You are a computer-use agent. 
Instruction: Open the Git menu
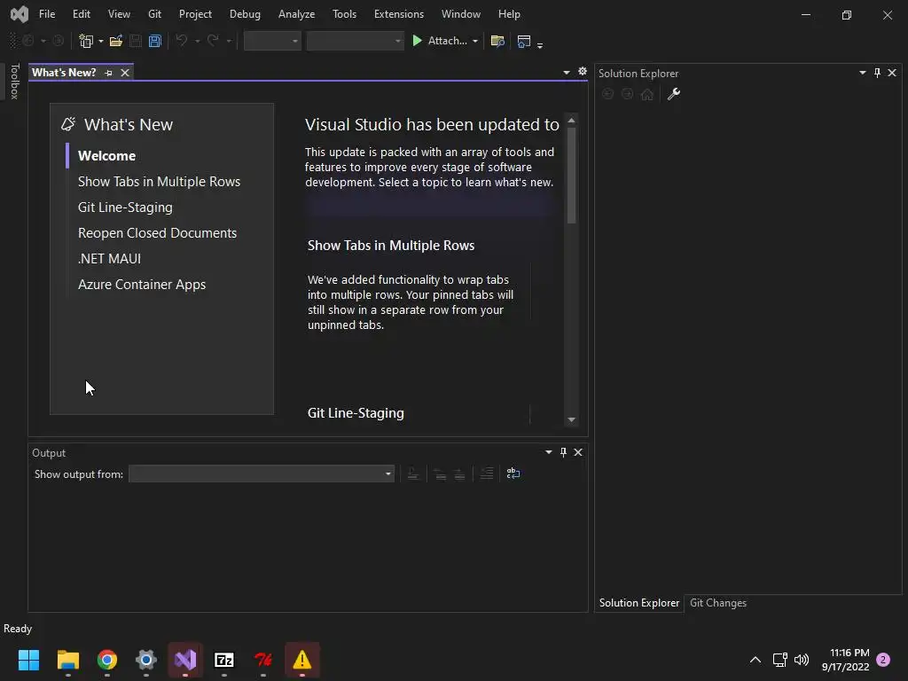pos(154,14)
